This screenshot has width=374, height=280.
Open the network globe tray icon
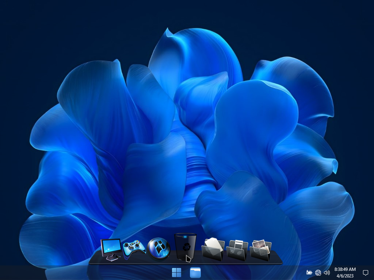click(x=318, y=273)
